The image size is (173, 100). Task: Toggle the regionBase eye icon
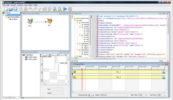24,55
